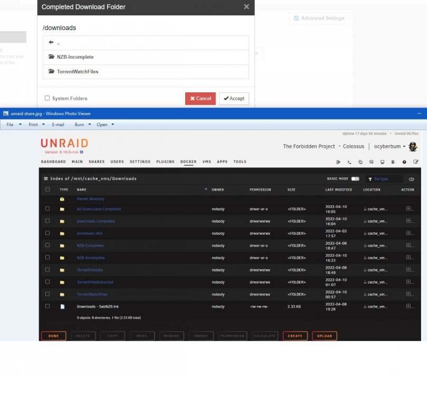This screenshot has width=427, height=396.
Task: Select checkbox for All Downloads Completed row
Action: pos(48,209)
